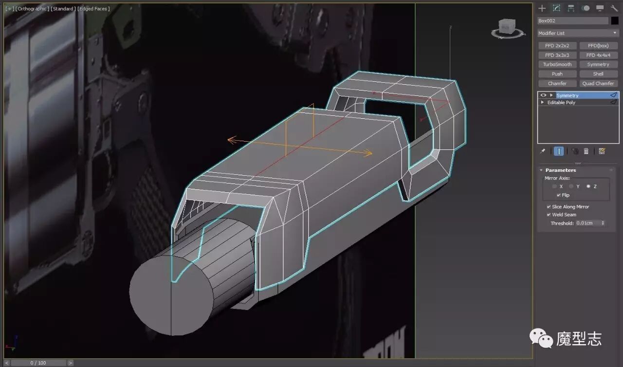The height and width of the screenshot is (367, 623).
Task: Expand the Symmetry modifier sub-objects
Action: 551,95
